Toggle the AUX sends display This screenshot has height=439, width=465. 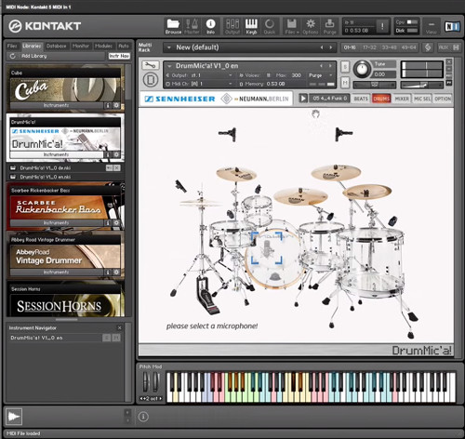[444, 47]
